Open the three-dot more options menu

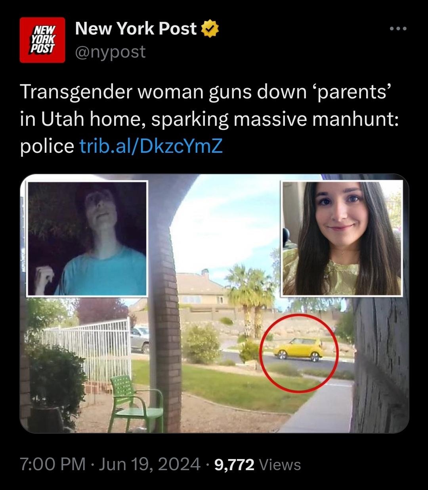coord(398,29)
